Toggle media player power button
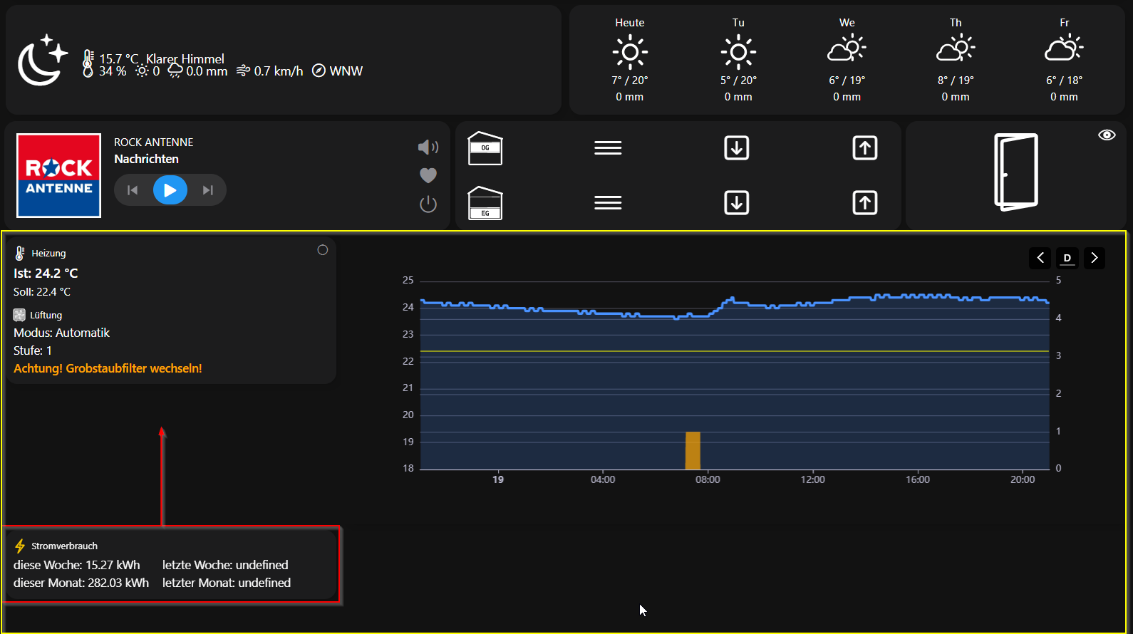 point(428,204)
